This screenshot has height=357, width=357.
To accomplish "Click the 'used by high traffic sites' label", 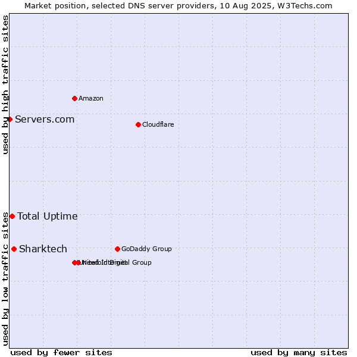I will [5, 84].
